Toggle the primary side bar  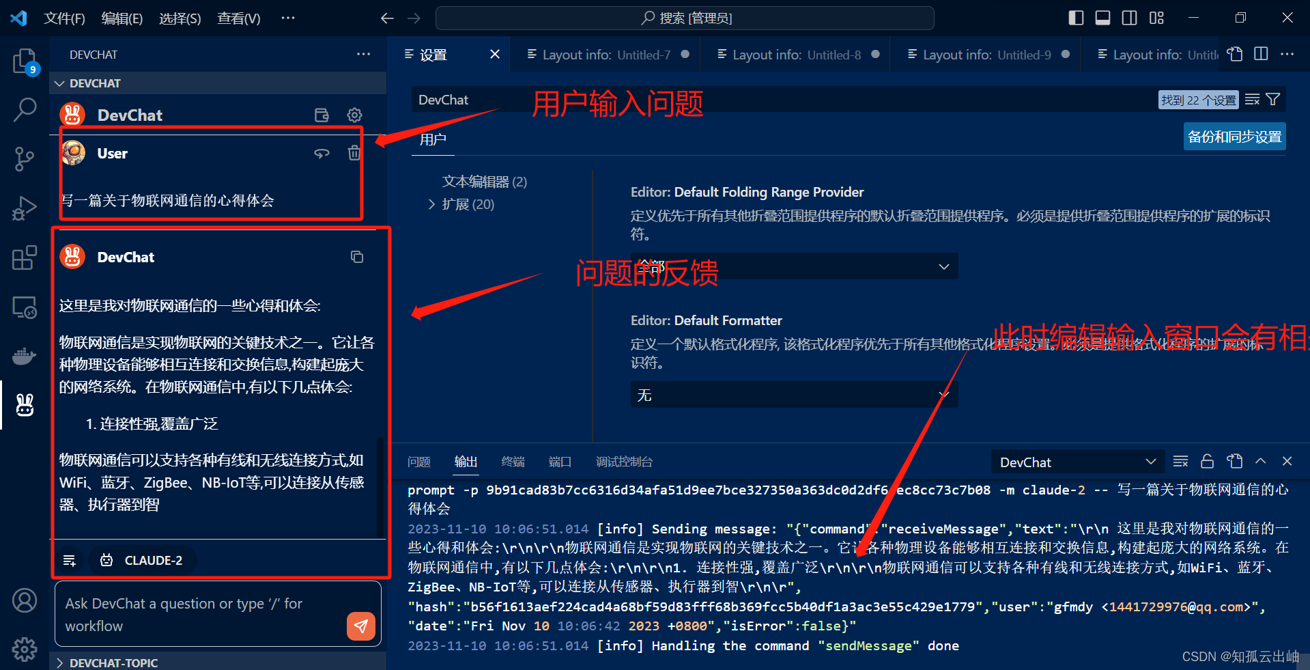(1076, 18)
